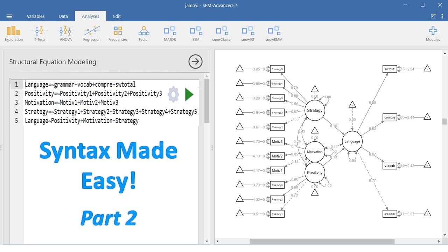Open the MAJOR module menu

[x=170, y=34]
